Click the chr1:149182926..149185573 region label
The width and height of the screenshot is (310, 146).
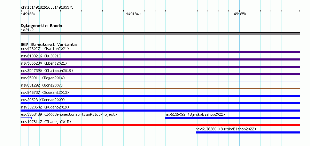tap(47, 8)
